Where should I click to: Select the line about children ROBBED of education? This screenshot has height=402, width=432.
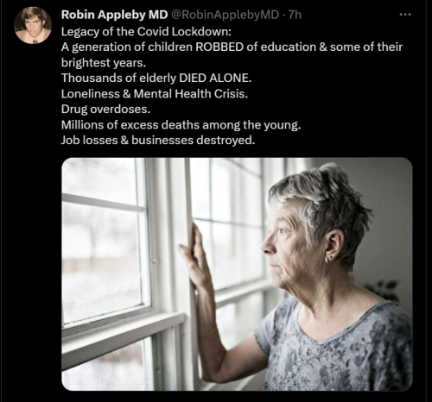[232, 47]
